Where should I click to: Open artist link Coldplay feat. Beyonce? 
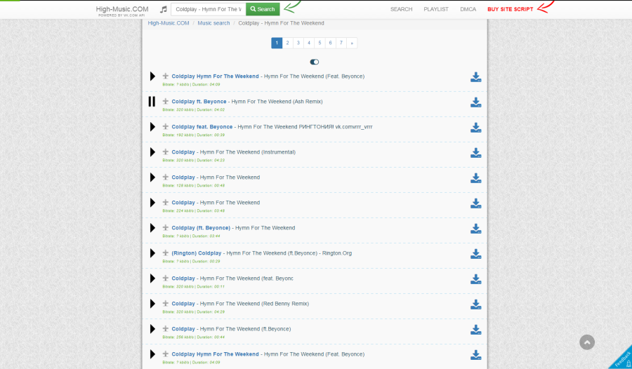(x=202, y=127)
